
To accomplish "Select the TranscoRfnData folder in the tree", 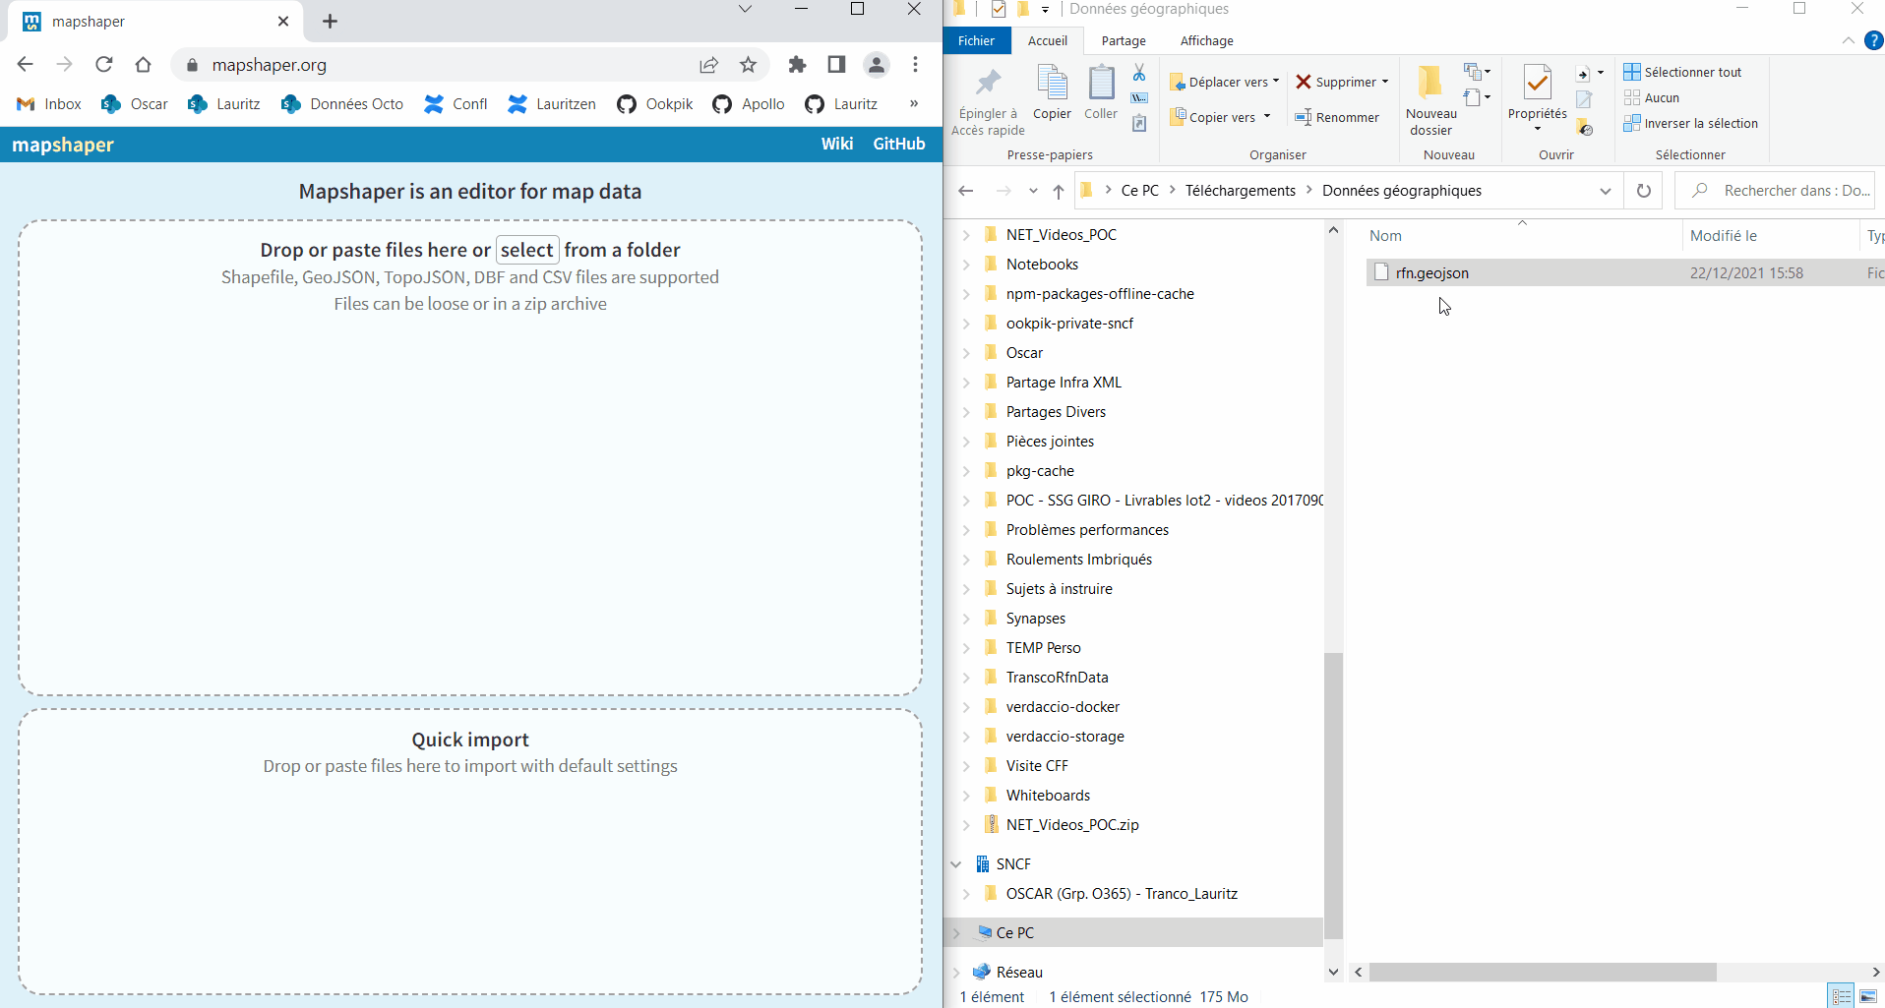I will (1057, 678).
